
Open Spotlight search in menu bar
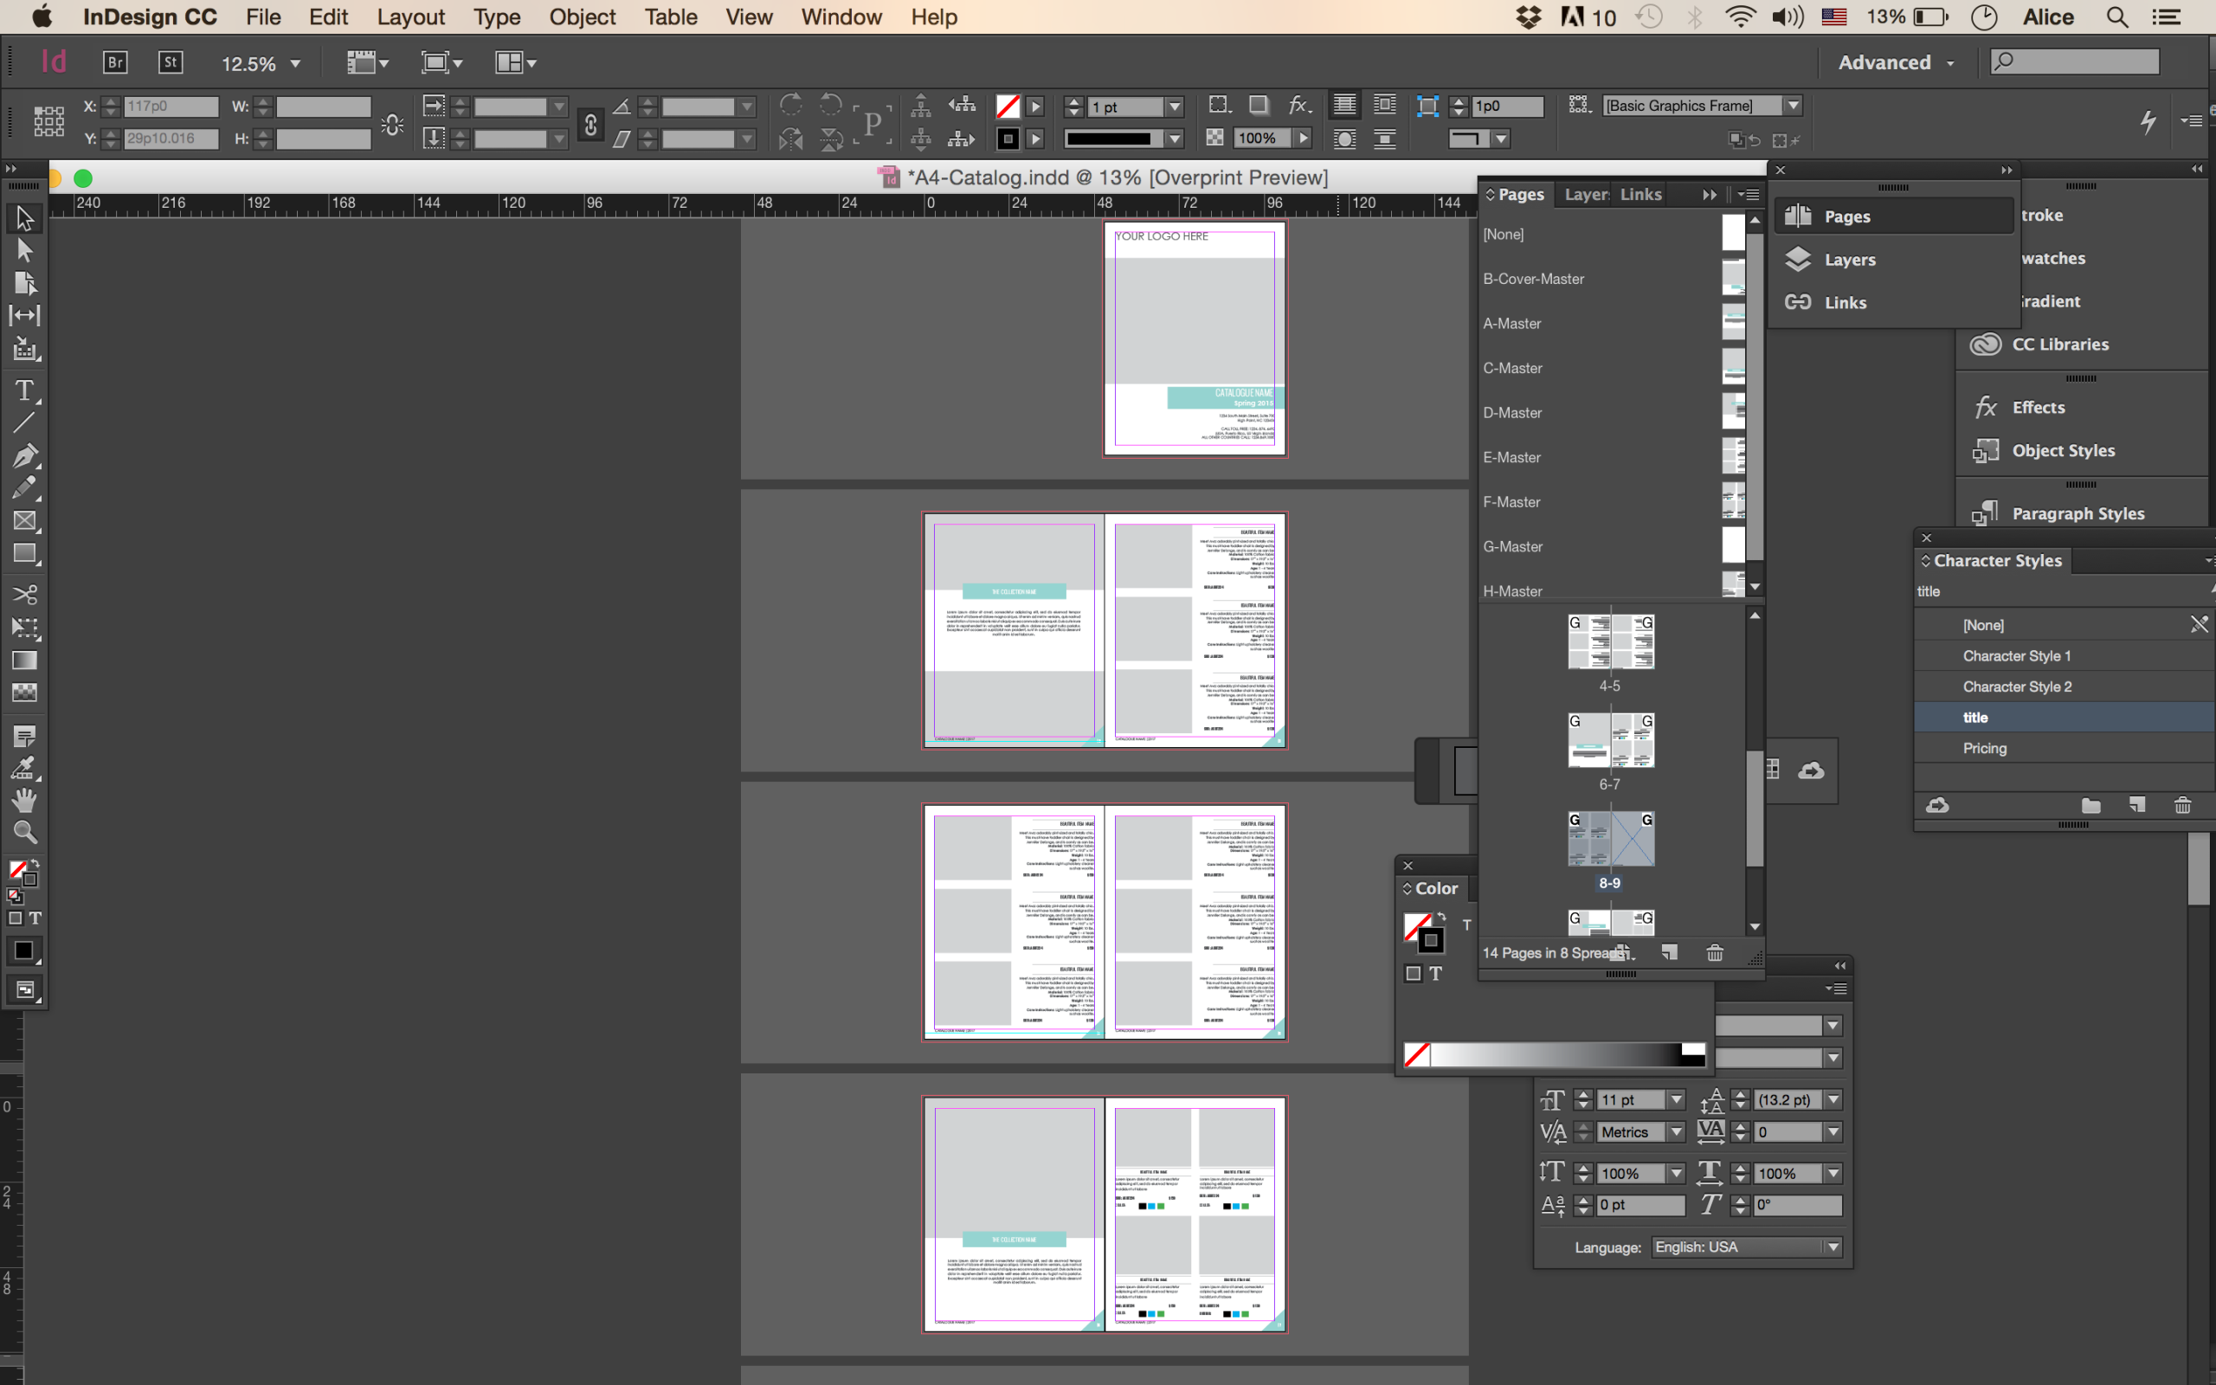(x=2116, y=17)
